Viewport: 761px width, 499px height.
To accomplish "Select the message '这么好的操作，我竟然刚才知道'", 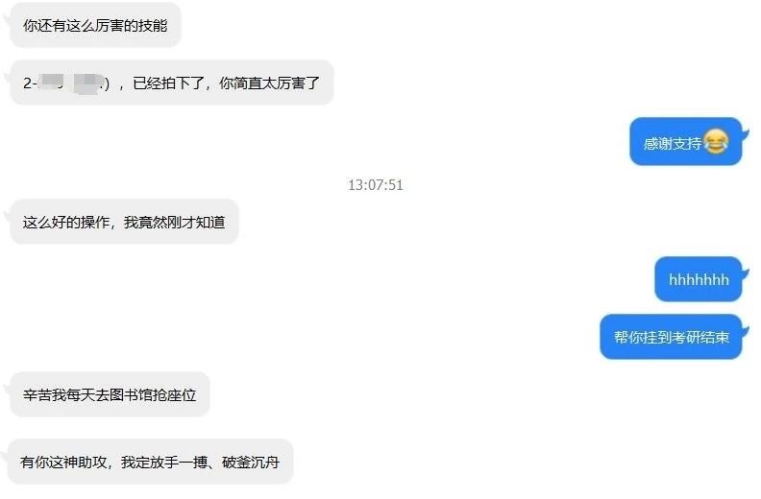I will pos(124,222).
